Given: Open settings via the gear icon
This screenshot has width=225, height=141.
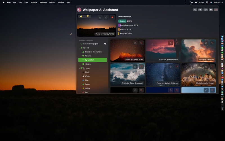Looking at the screenshot, I should 211,10.
